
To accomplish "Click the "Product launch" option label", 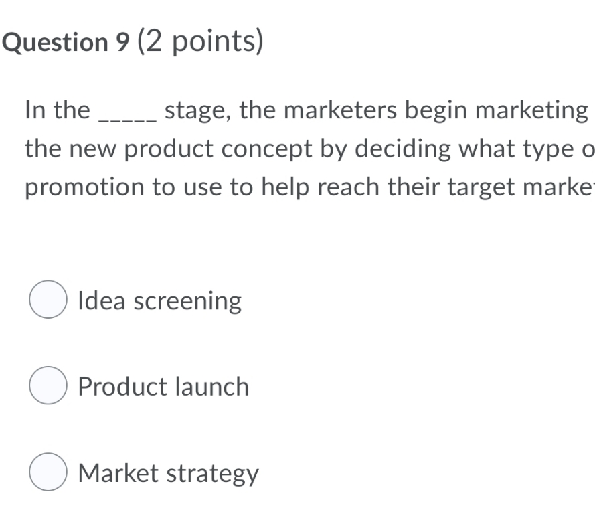I will coord(163,387).
